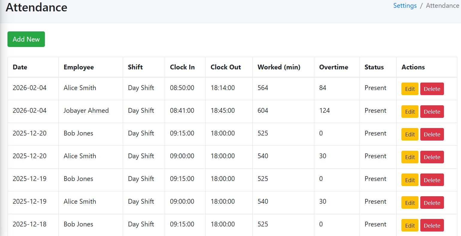Edit Bob Jones's 2025-12-18 record
461x236 pixels.
tap(410, 226)
